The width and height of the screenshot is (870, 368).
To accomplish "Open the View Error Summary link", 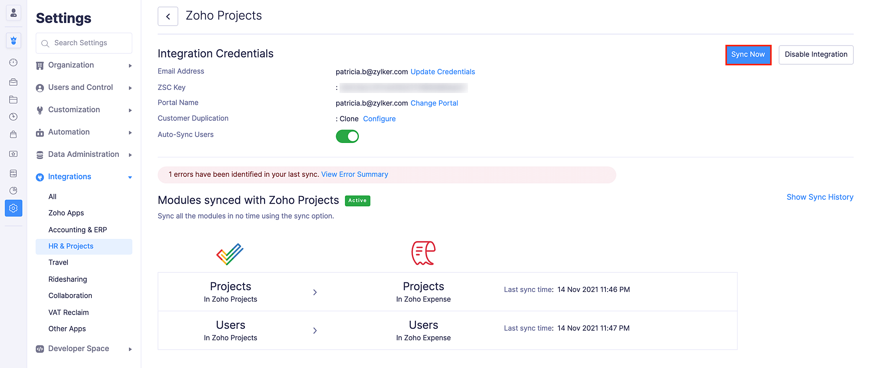I will tap(355, 174).
